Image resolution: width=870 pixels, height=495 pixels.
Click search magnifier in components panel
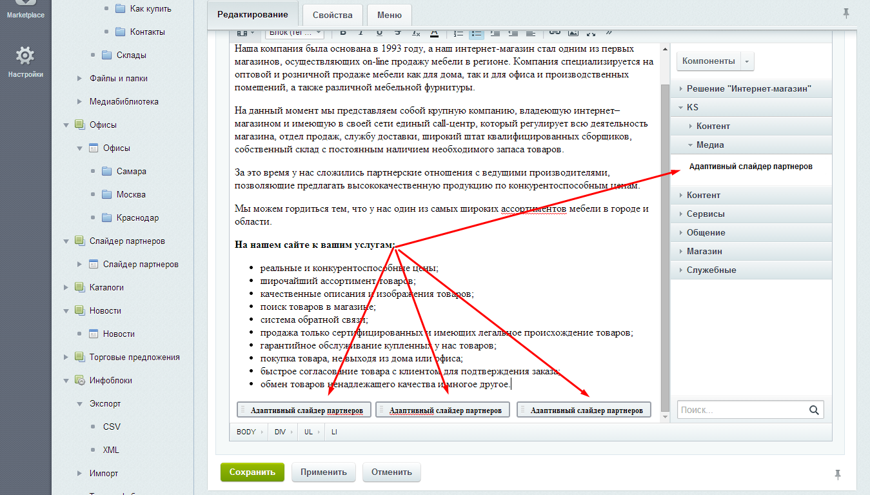click(814, 409)
